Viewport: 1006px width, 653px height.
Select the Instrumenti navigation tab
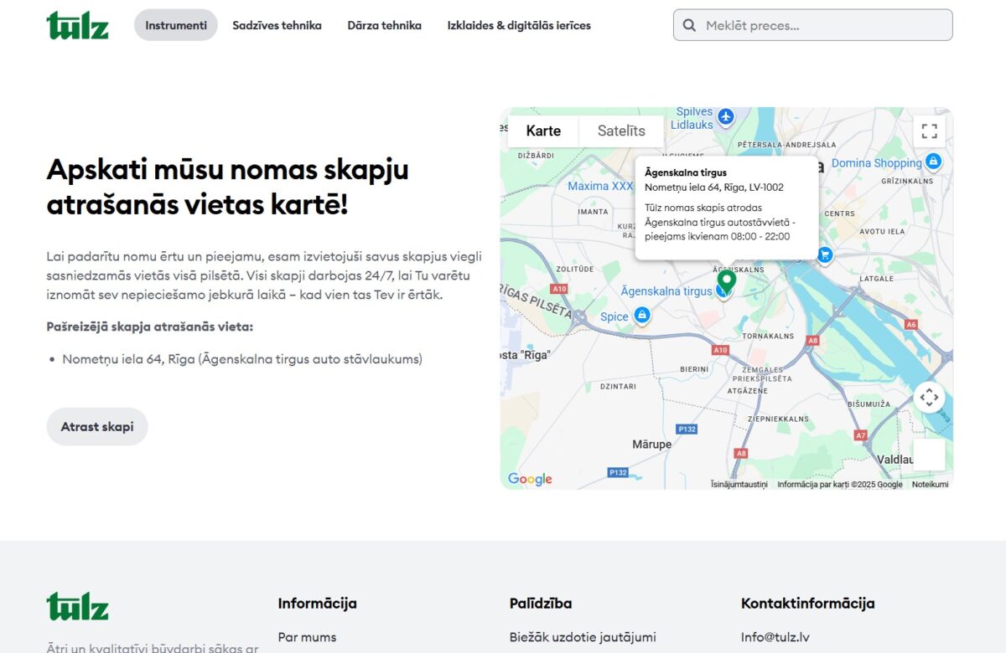(x=175, y=25)
